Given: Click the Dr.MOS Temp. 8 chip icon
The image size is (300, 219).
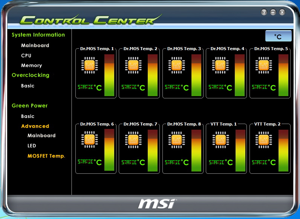Looking at the screenshot, I should (x=176, y=140).
